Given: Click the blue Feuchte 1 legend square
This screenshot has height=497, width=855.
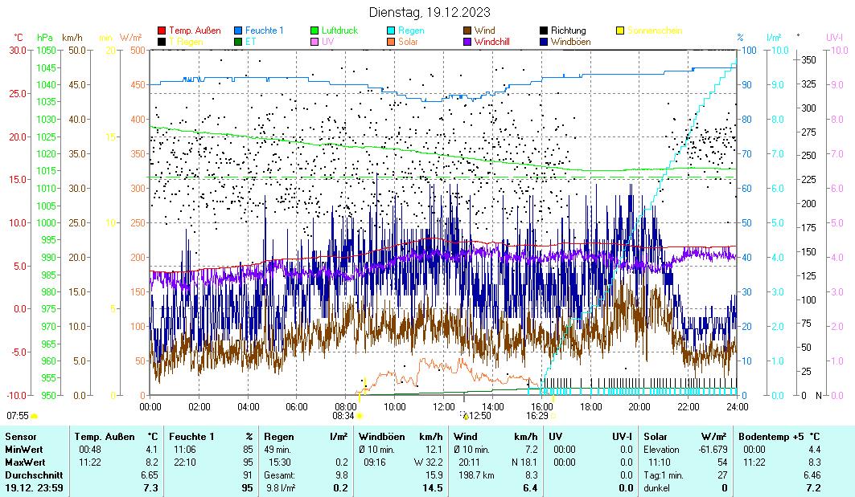Looking at the screenshot, I should tap(238, 31).
